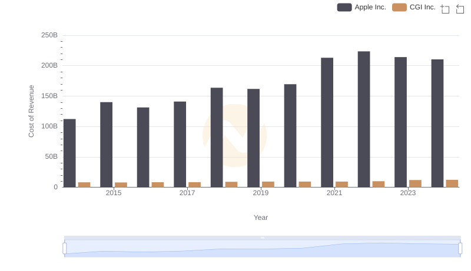
Task: Click the Apple bar for 2018
Action: (x=217, y=138)
